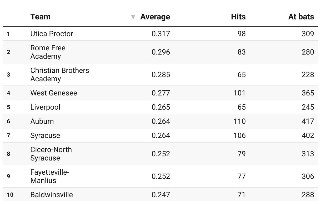Click the West Genesee team name

(54, 93)
